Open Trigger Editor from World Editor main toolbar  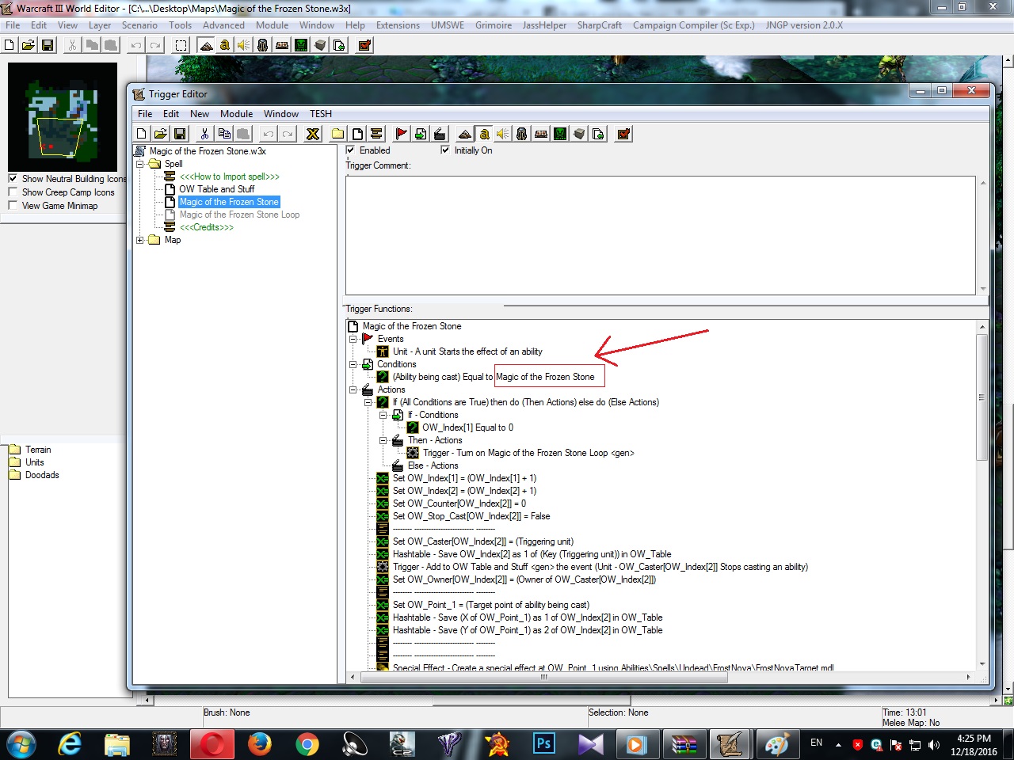point(225,45)
